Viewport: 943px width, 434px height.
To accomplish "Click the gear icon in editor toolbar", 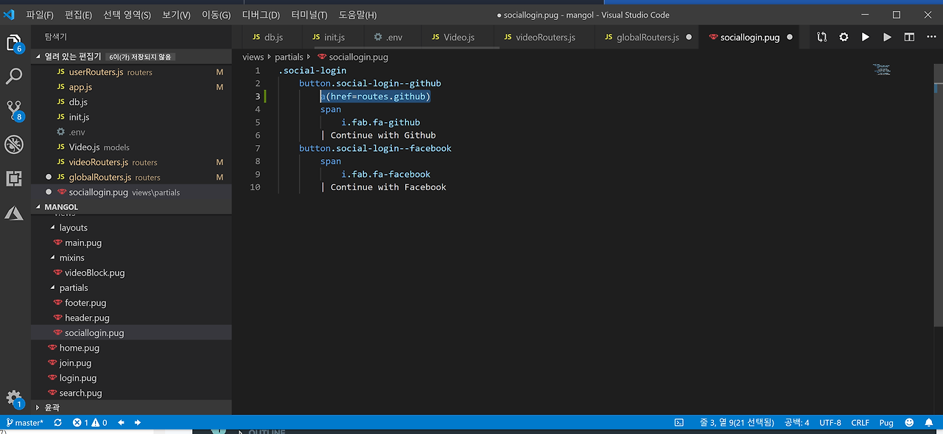I will (844, 37).
